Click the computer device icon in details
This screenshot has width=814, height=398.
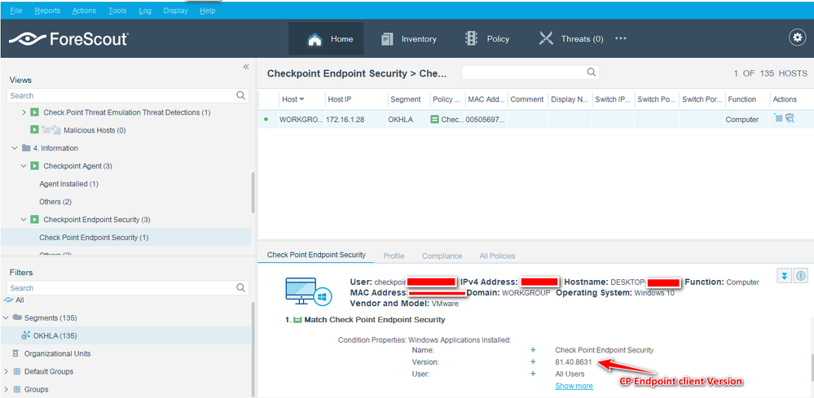[x=308, y=293]
